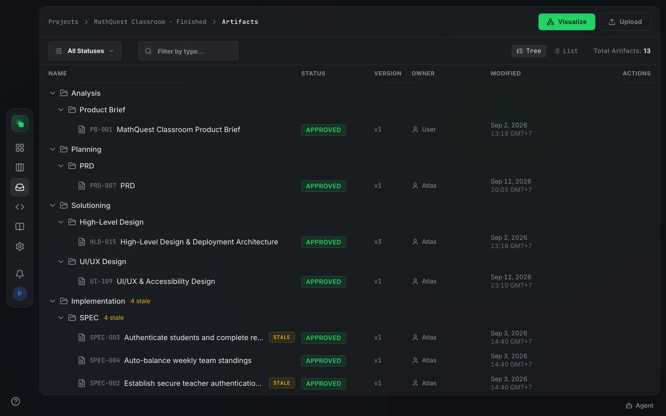Open MathQuest Classroom Product Brief artifact
The width and height of the screenshot is (666, 416).
(x=178, y=130)
